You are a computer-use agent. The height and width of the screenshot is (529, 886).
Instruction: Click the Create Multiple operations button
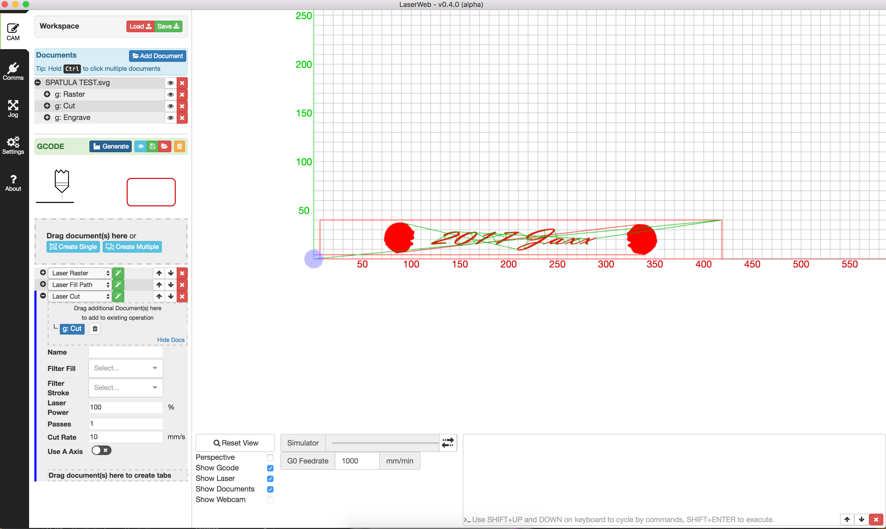(132, 247)
